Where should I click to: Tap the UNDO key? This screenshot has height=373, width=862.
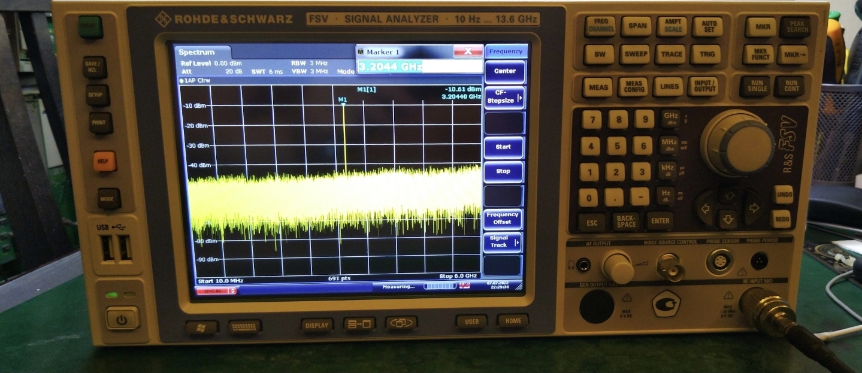(x=784, y=195)
